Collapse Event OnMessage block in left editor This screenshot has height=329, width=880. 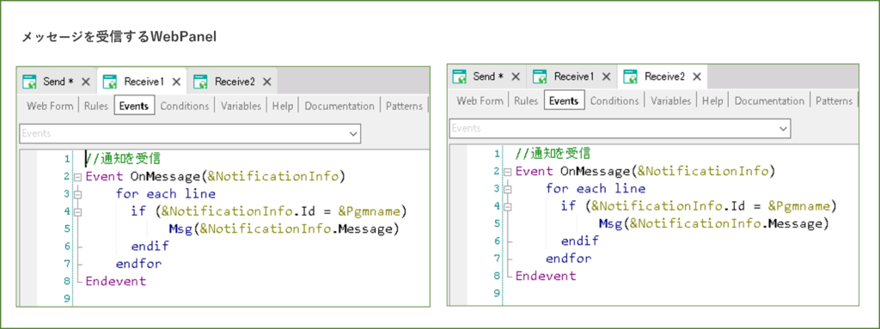pyautogui.click(x=77, y=177)
